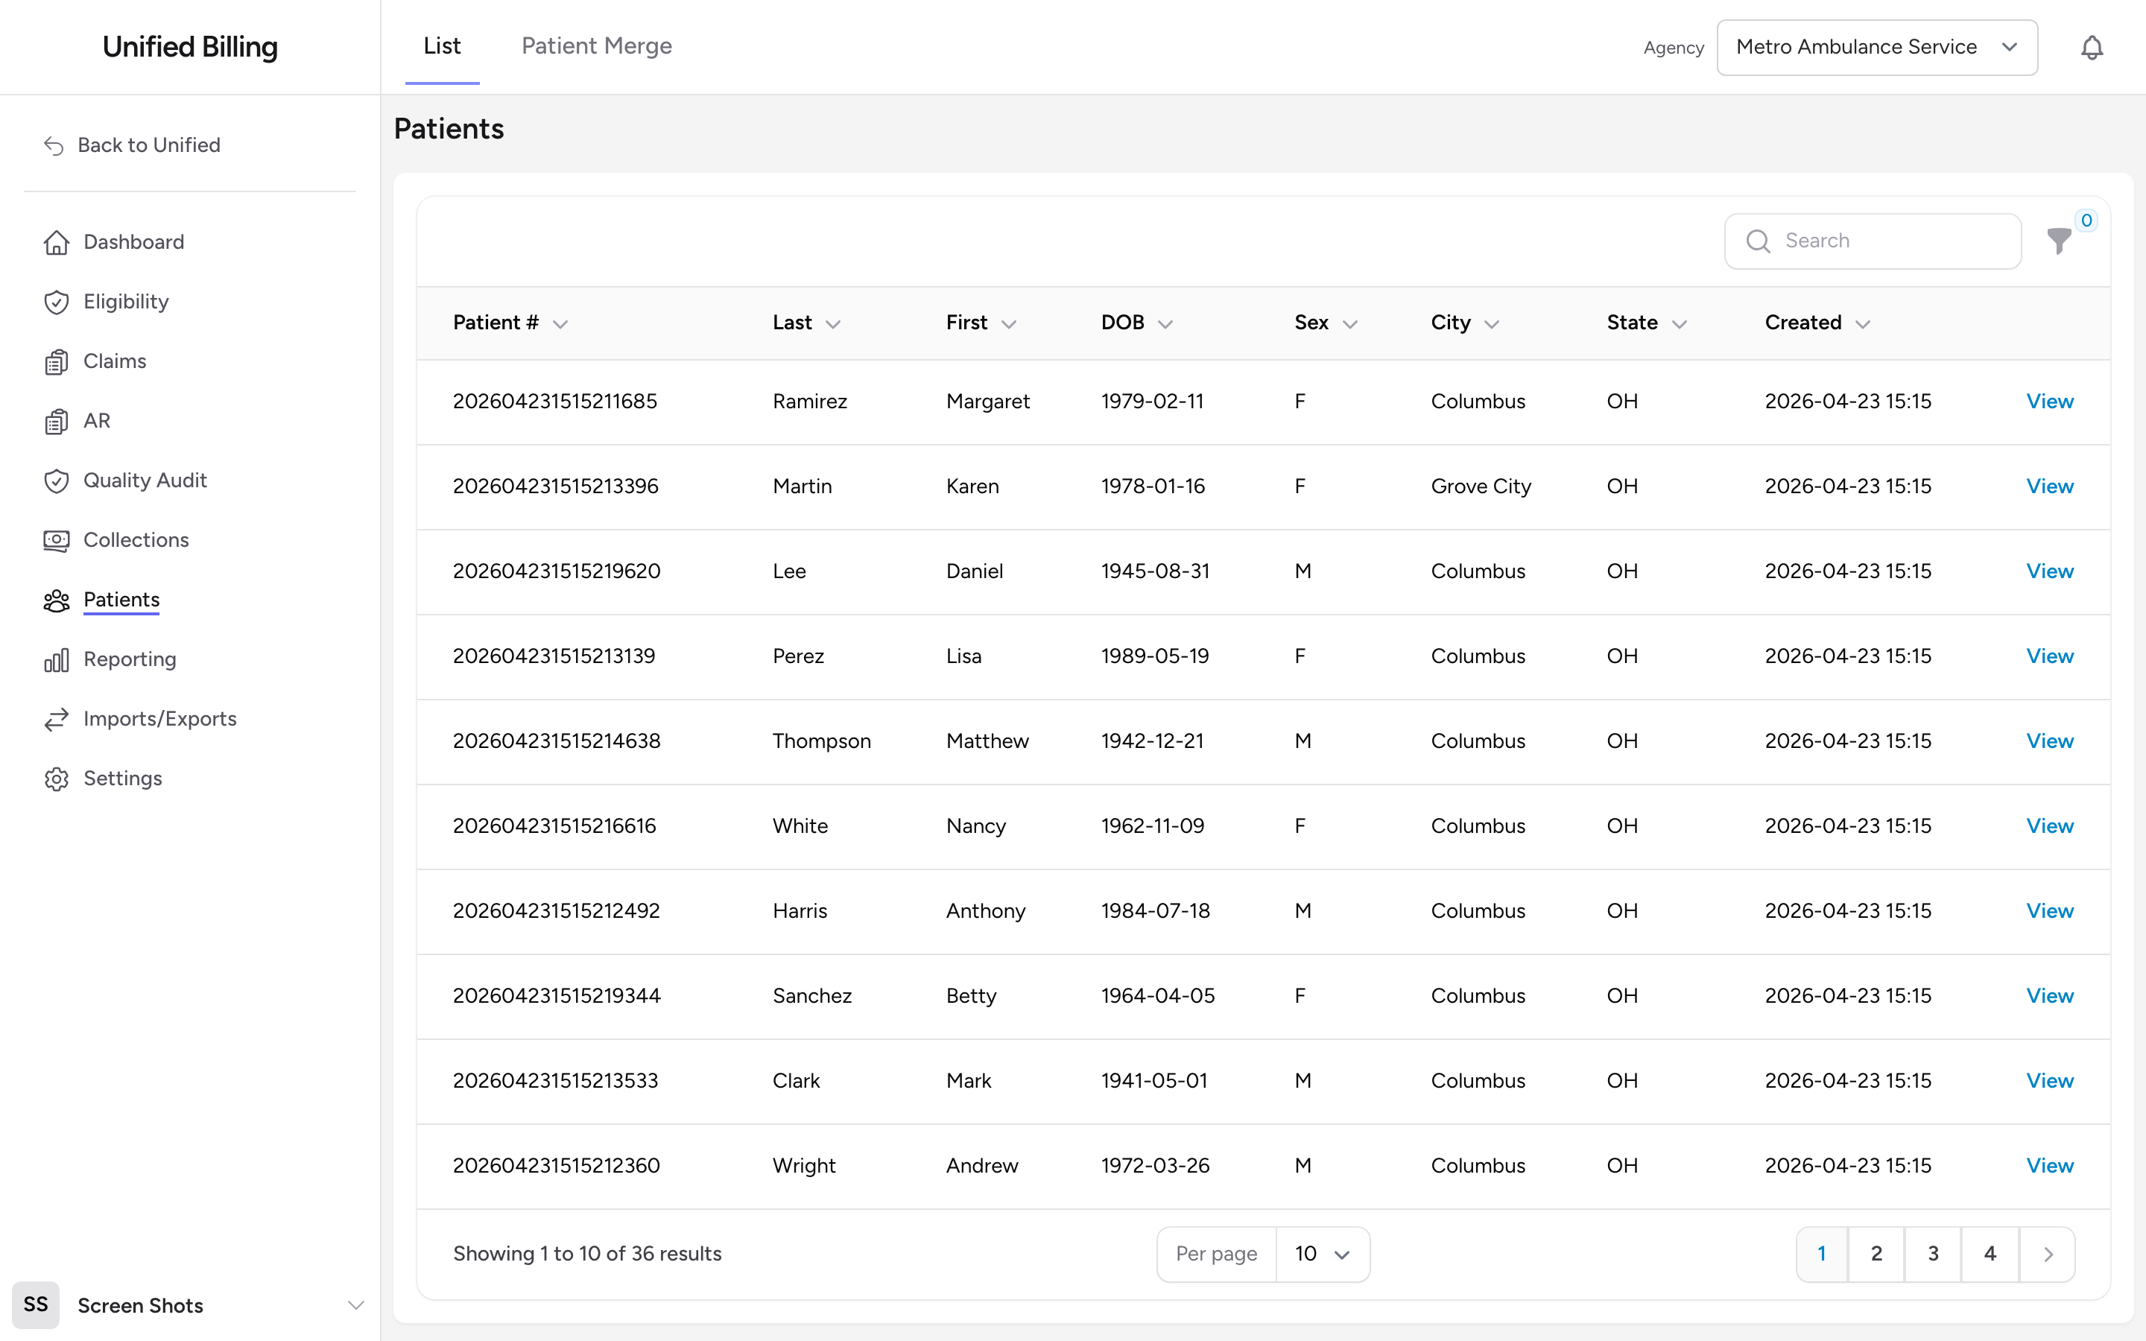View patient Clark Mark
Screen dimensions: 2146x1341
tap(2049, 1081)
